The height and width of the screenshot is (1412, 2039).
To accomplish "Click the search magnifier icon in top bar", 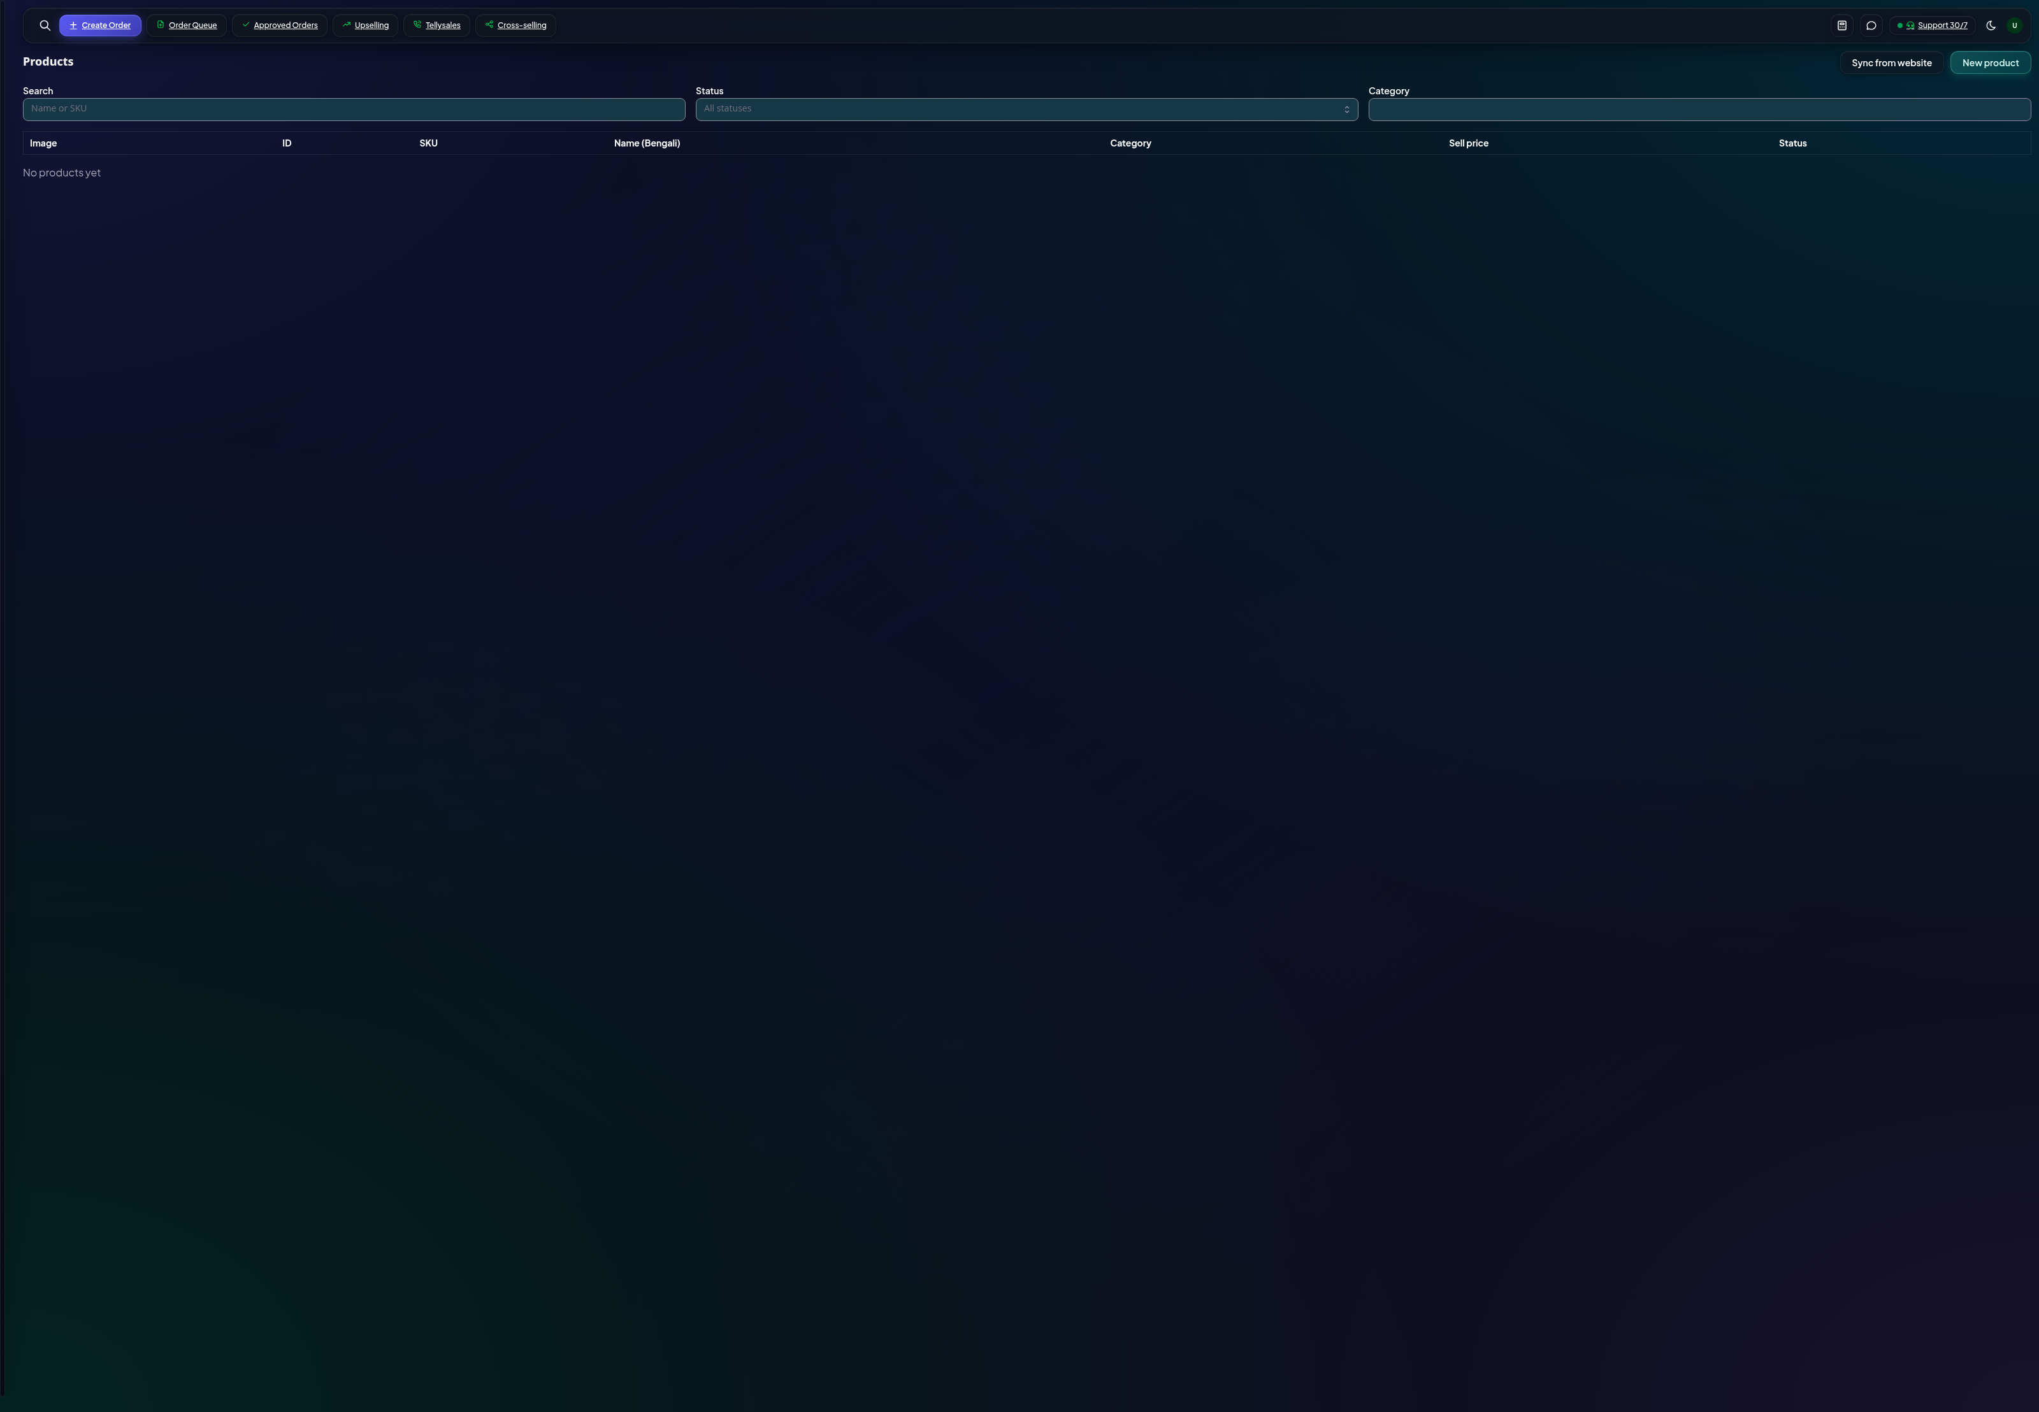I will pos(45,25).
